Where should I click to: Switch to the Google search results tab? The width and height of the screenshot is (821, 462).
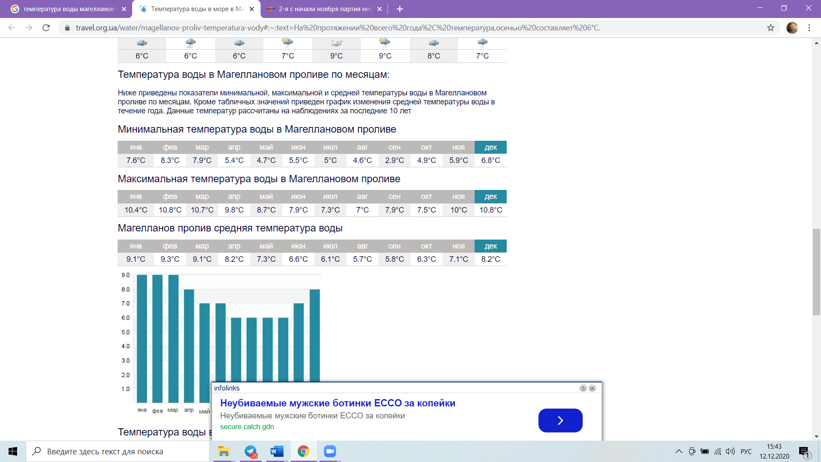click(x=68, y=9)
